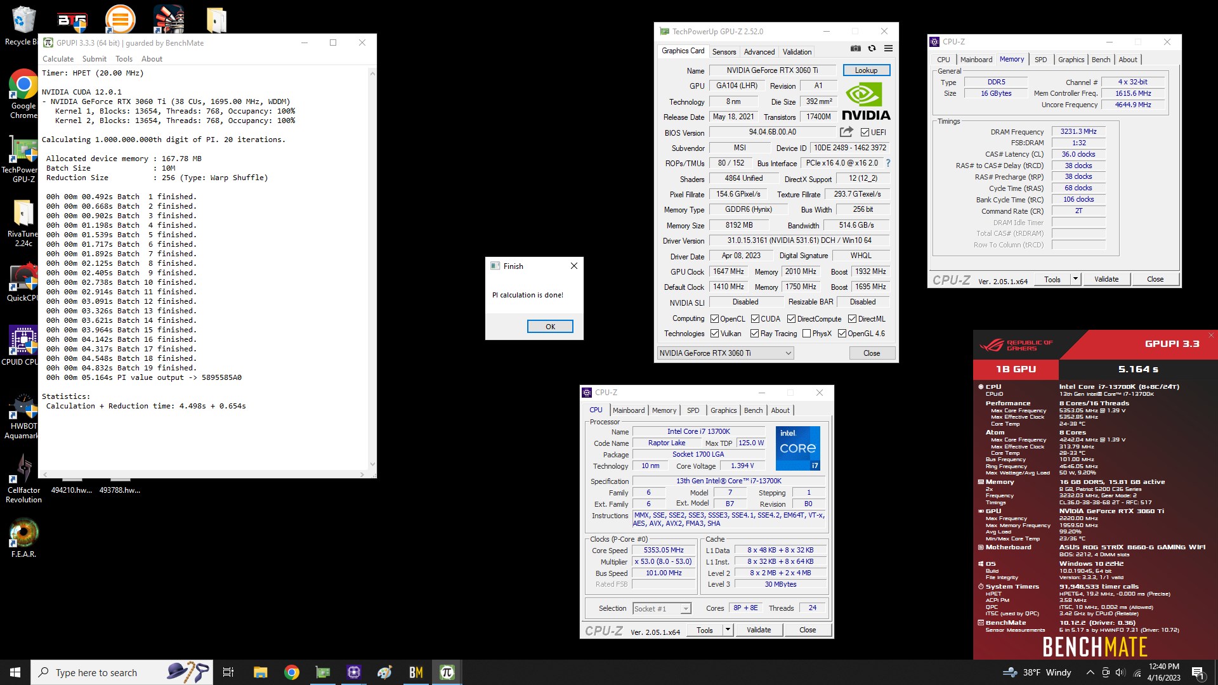This screenshot has width=1218, height=685.
Task: Click the BIOS export share icon in GPU-Z
Action: click(x=846, y=132)
